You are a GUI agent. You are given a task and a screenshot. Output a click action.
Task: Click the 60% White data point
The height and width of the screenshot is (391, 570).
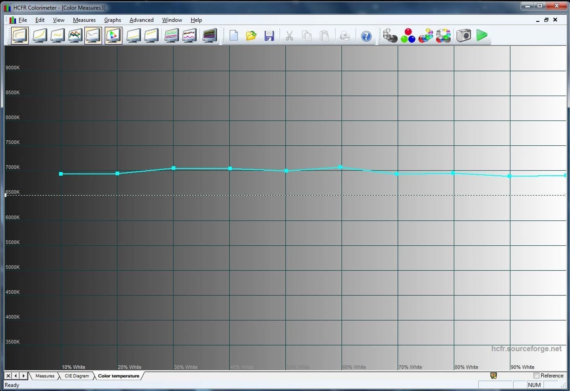(340, 167)
